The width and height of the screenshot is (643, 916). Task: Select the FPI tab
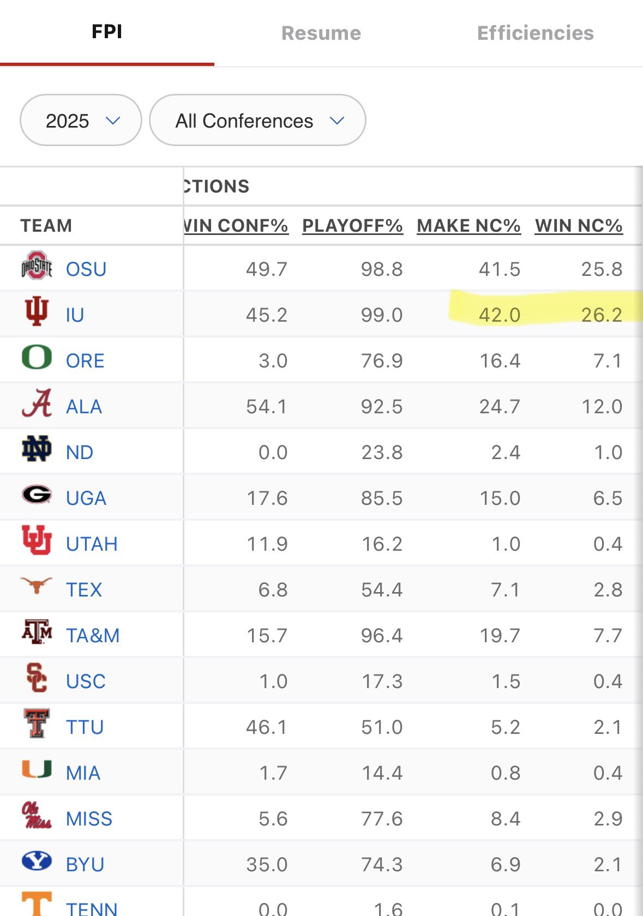point(107,32)
